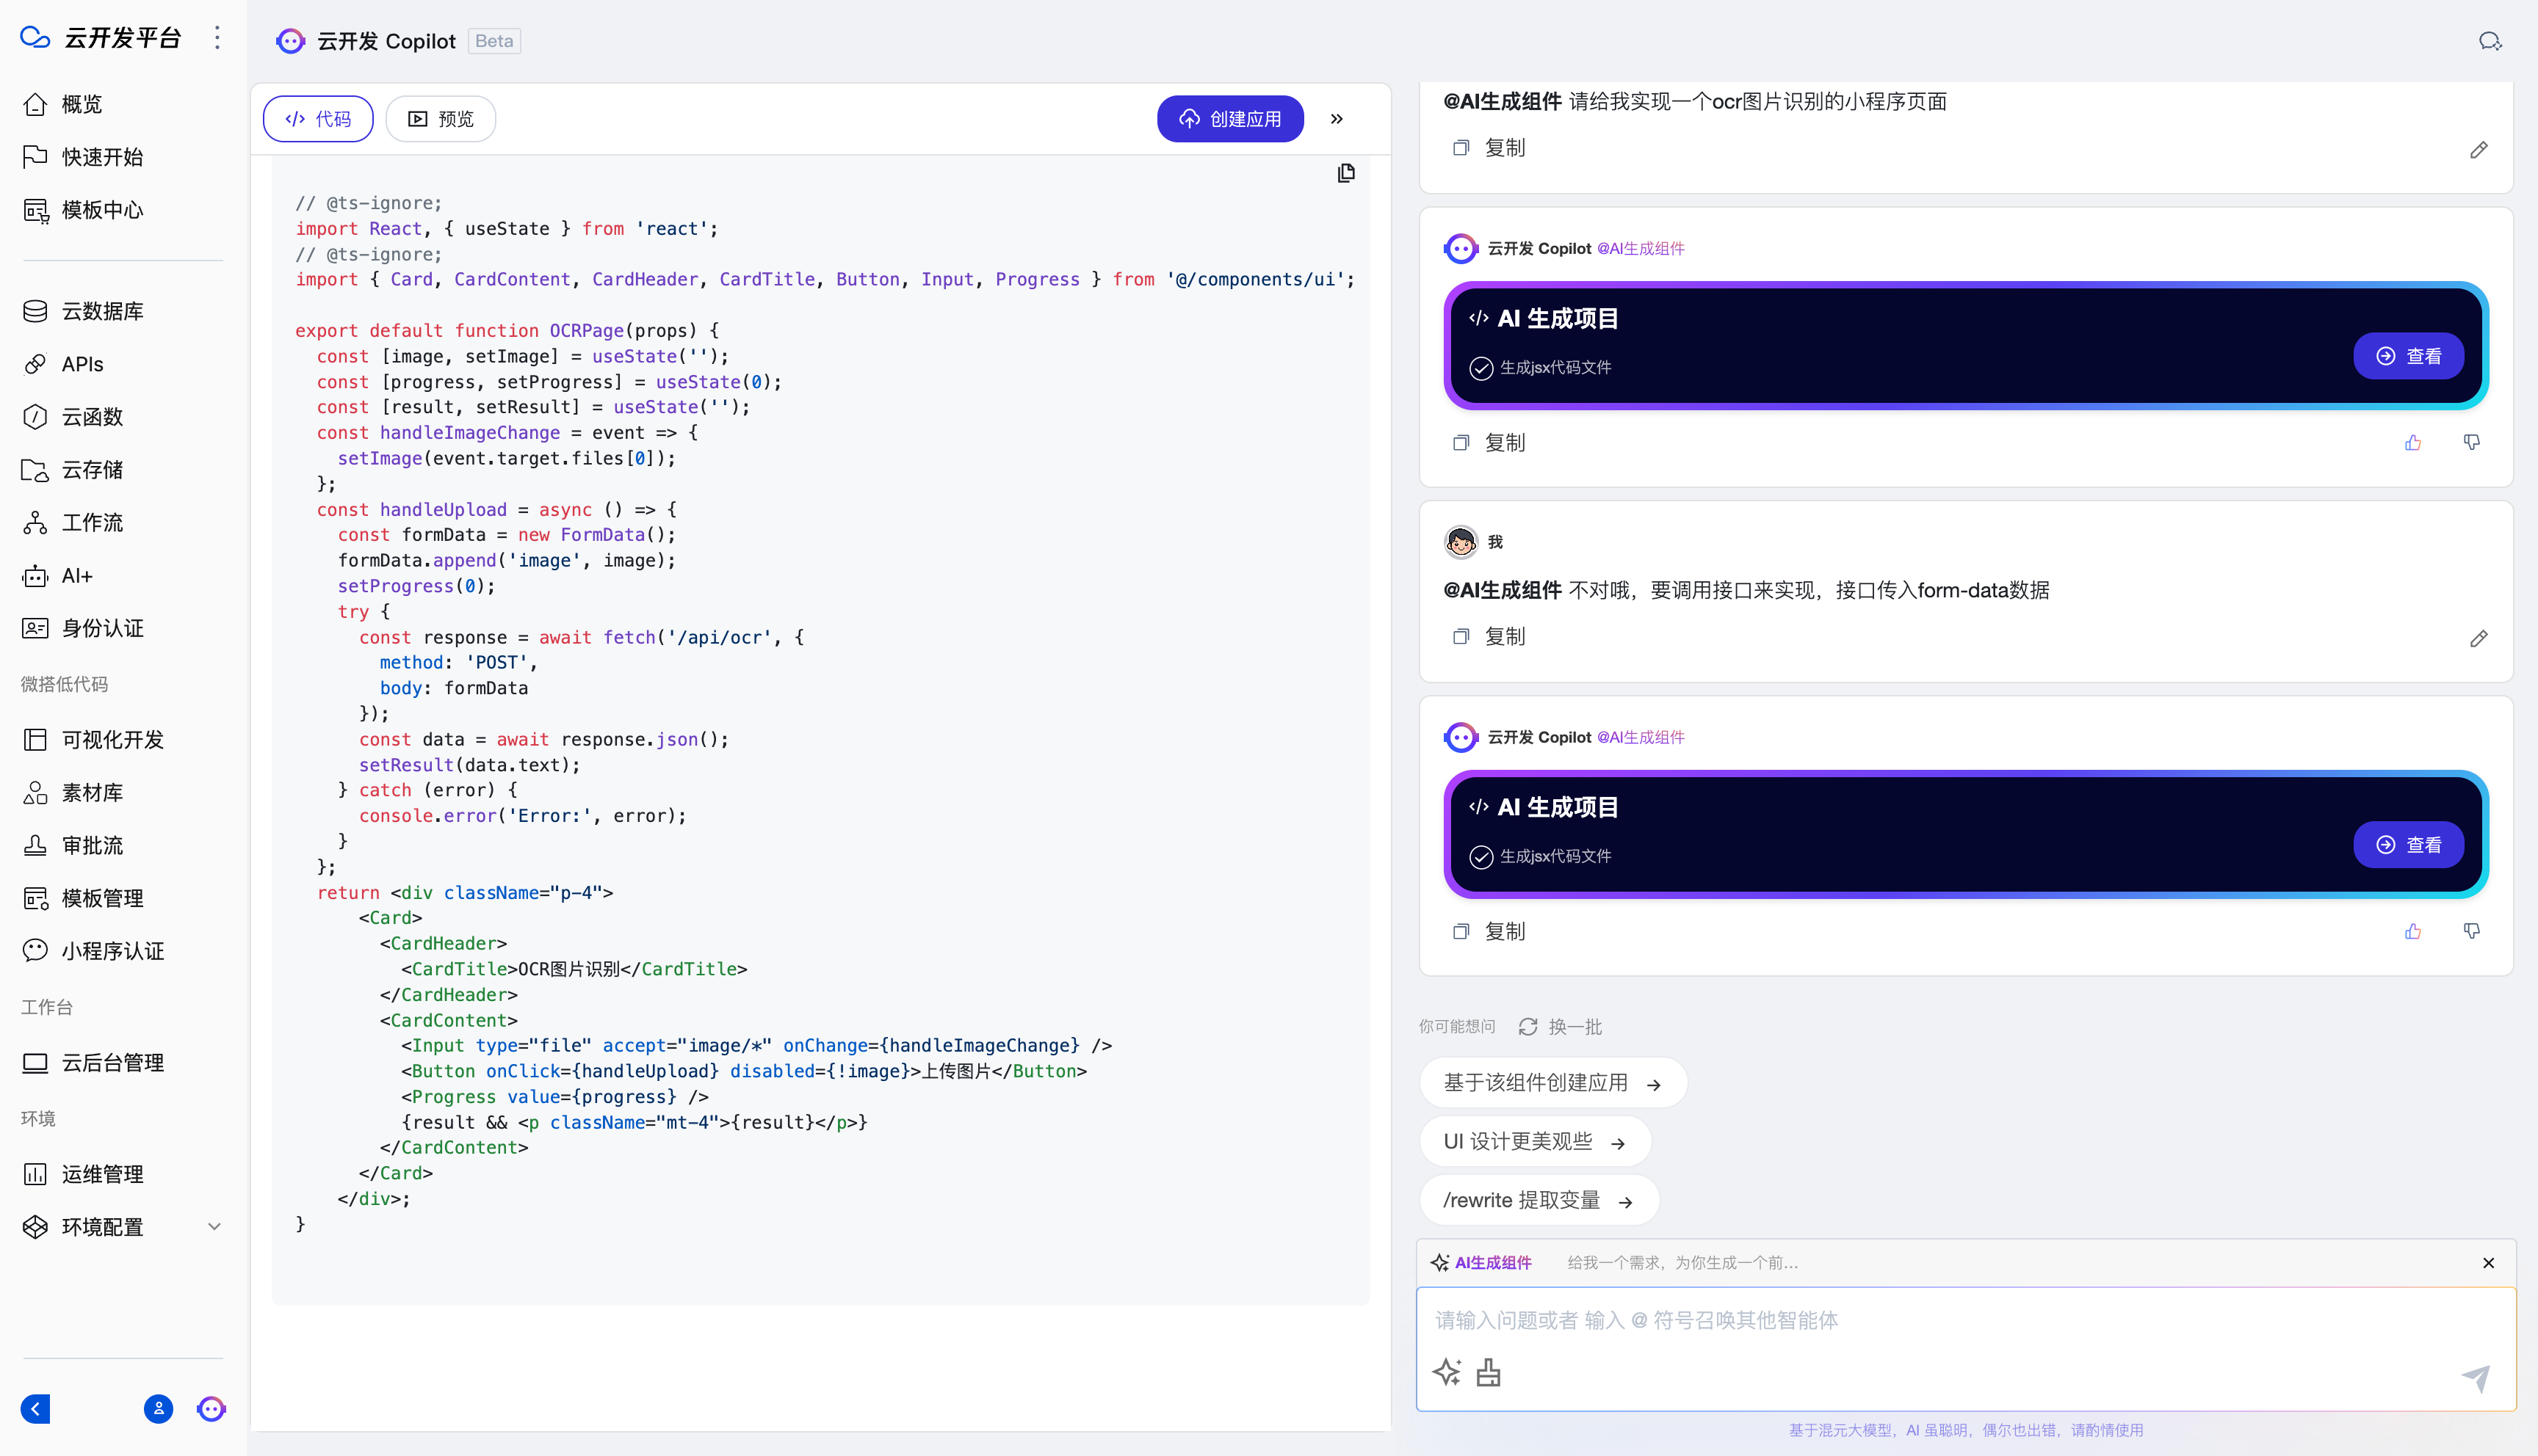Click 查看 on the last AI 生成项目 card
Viewport: 2538px width, 1456px height.
[2407, 844]
